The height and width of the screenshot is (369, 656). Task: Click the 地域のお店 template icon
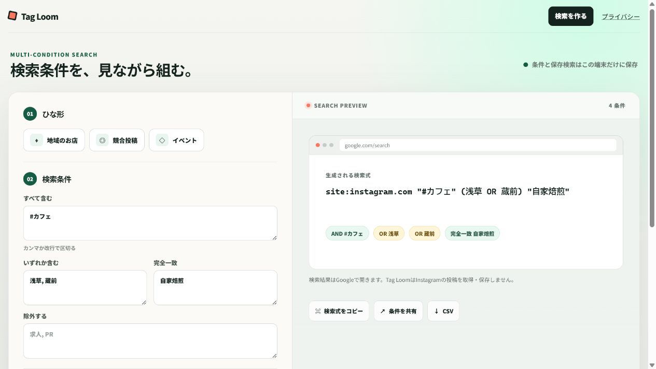point(36,140)
